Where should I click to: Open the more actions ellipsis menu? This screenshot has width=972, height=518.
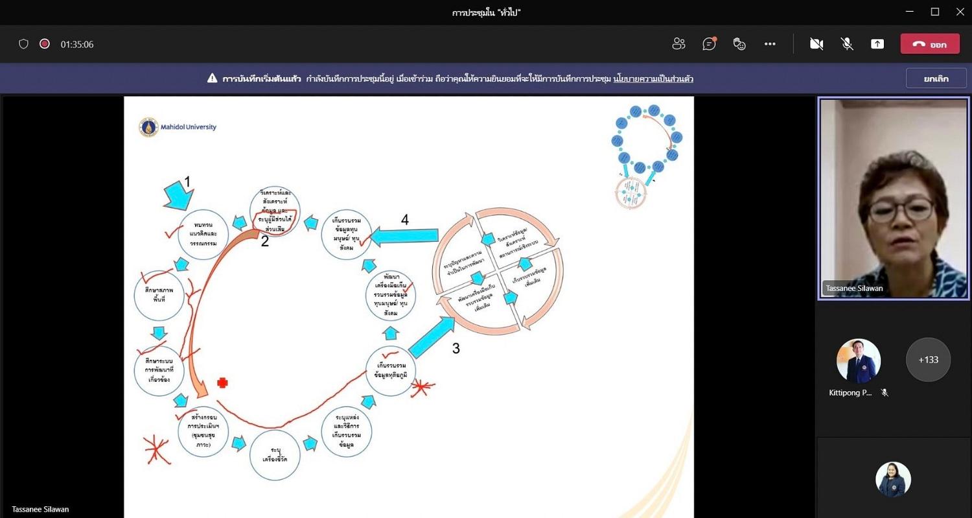click(x=770, y=44)
